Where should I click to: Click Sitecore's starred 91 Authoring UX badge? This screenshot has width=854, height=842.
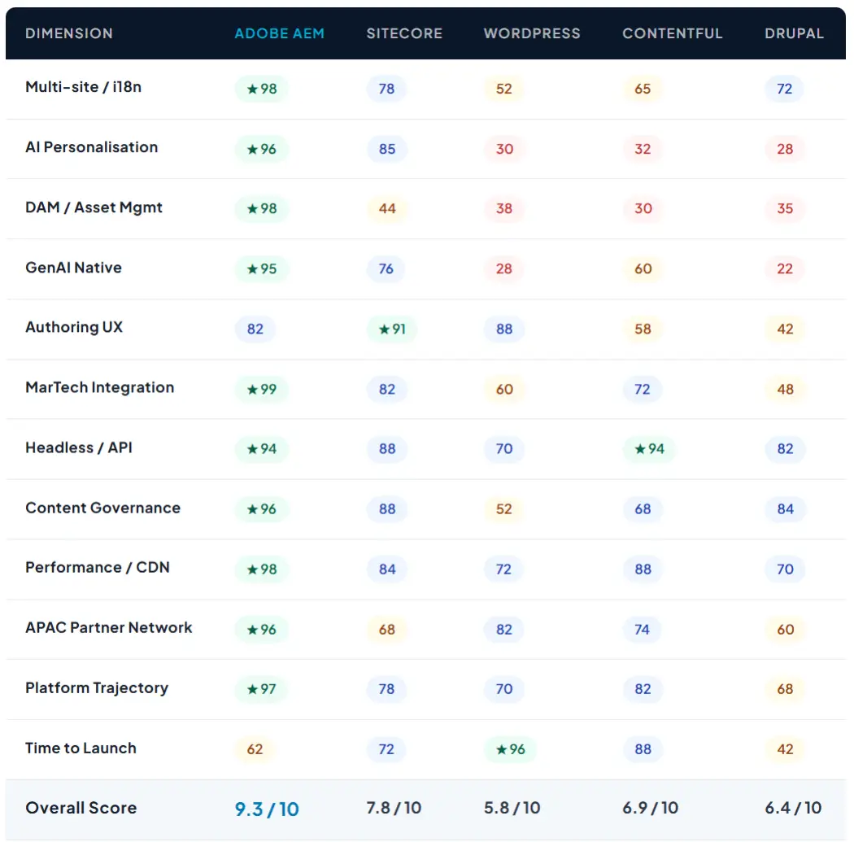pyautogui.click(x=391, y=329)
